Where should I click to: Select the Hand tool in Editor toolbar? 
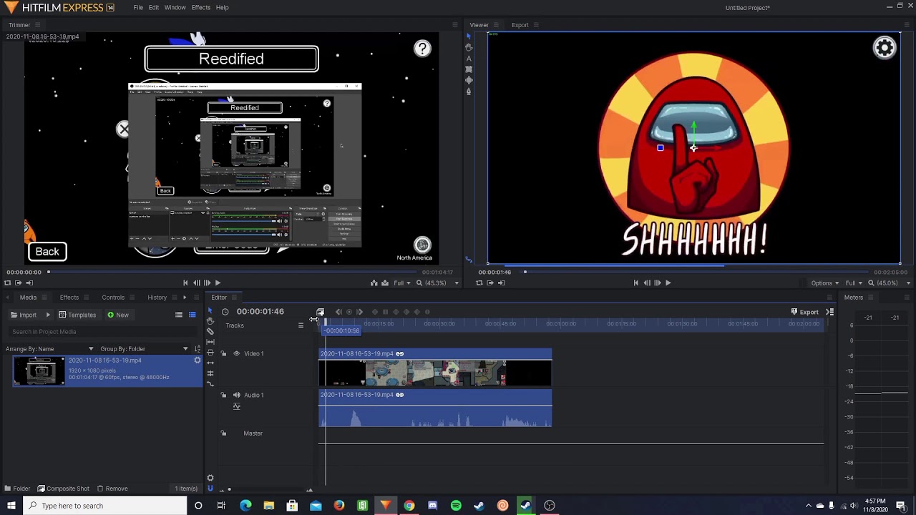click(210, 321)
